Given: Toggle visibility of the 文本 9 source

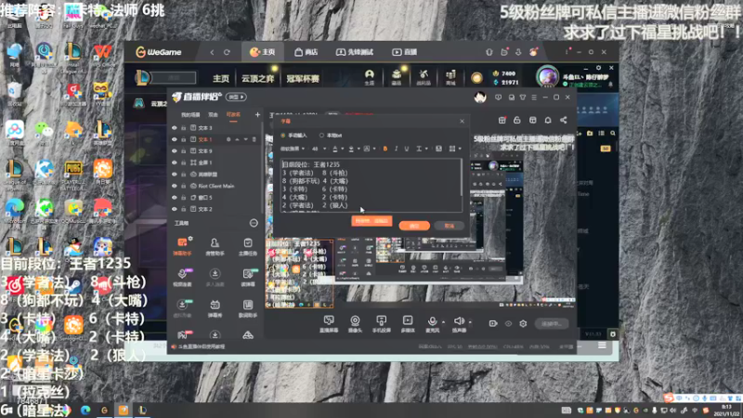Looking at the screenshot, I should coord(175,150).
